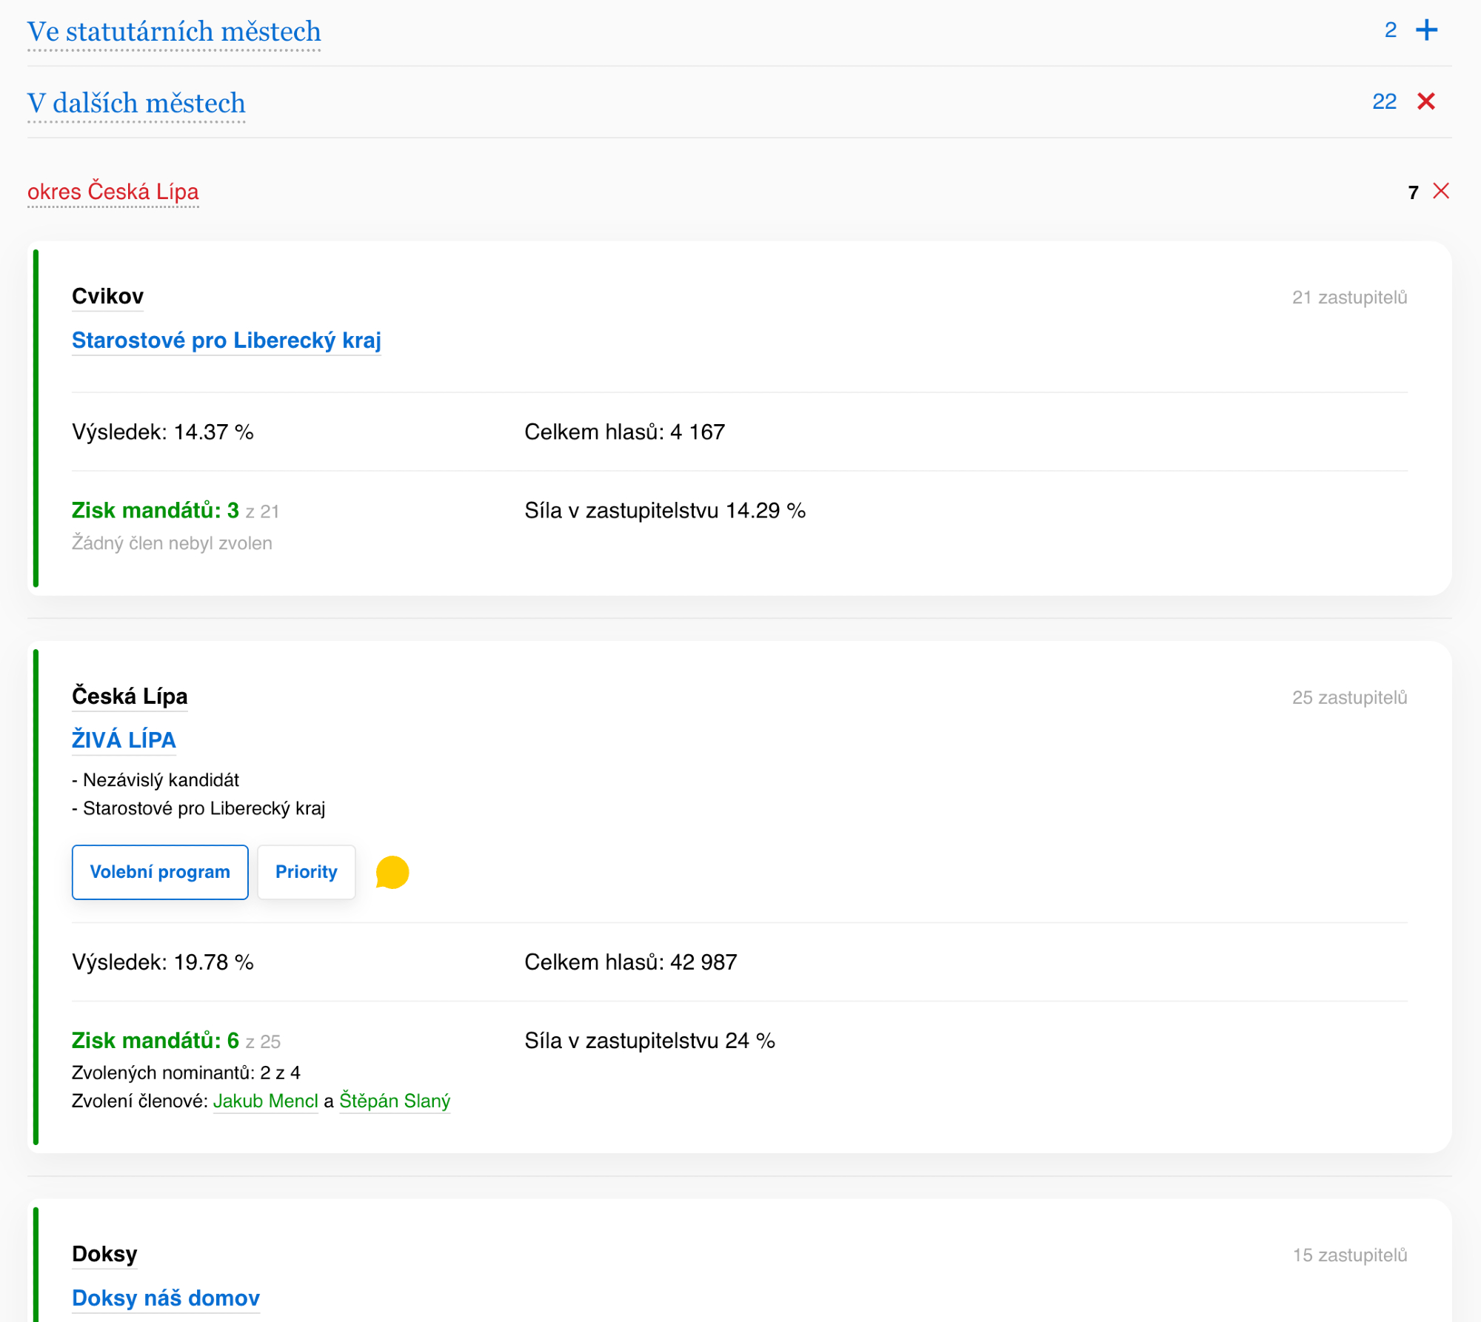The width and height of the screenshot is (1481, 1322).
Task: Collapse section with red X near 22
Action: (x=1426, y=101)
